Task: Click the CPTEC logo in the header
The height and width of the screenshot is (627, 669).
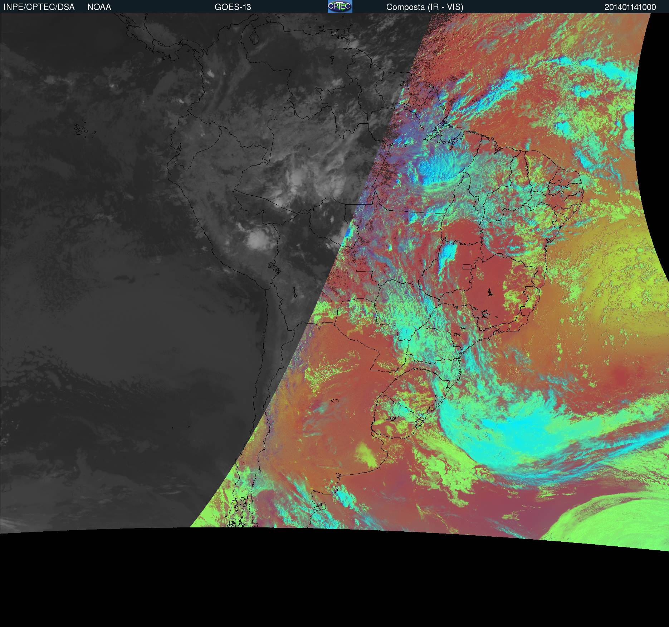Action: pos(340,6)
